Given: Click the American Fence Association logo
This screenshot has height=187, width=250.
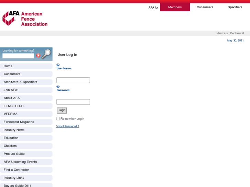Looking at the screenshot, I should click(25, 19).
